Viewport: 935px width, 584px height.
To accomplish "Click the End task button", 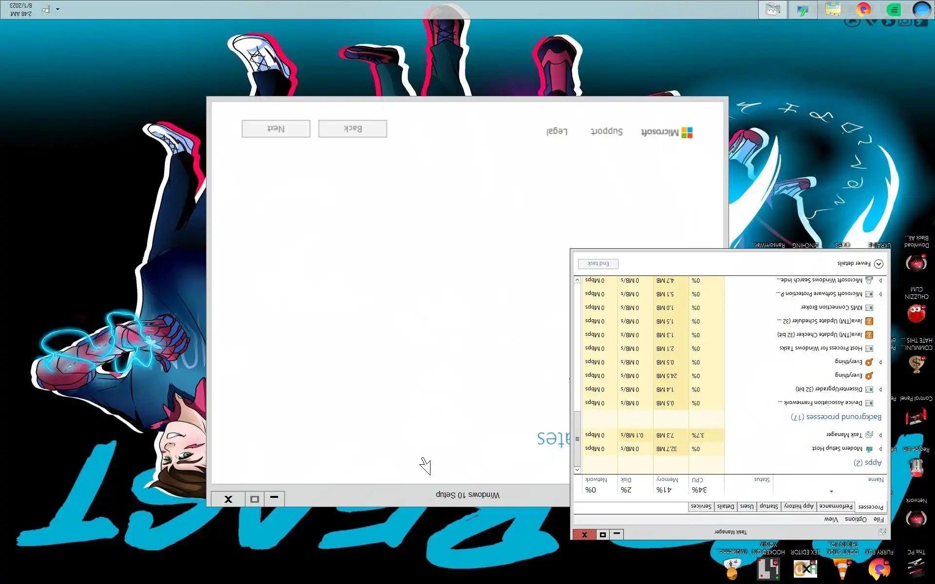I will (x=598, y=264).
